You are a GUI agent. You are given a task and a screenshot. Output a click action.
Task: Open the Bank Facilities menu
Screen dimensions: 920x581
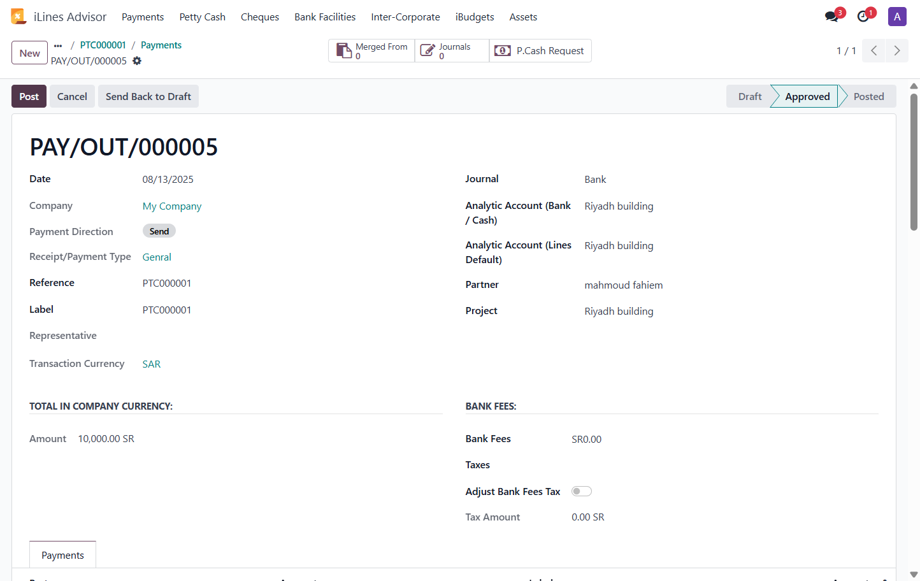tap(325, 17)
